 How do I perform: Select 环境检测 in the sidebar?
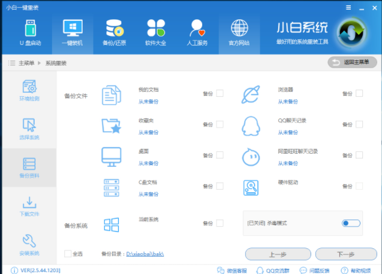click(29, 90)
